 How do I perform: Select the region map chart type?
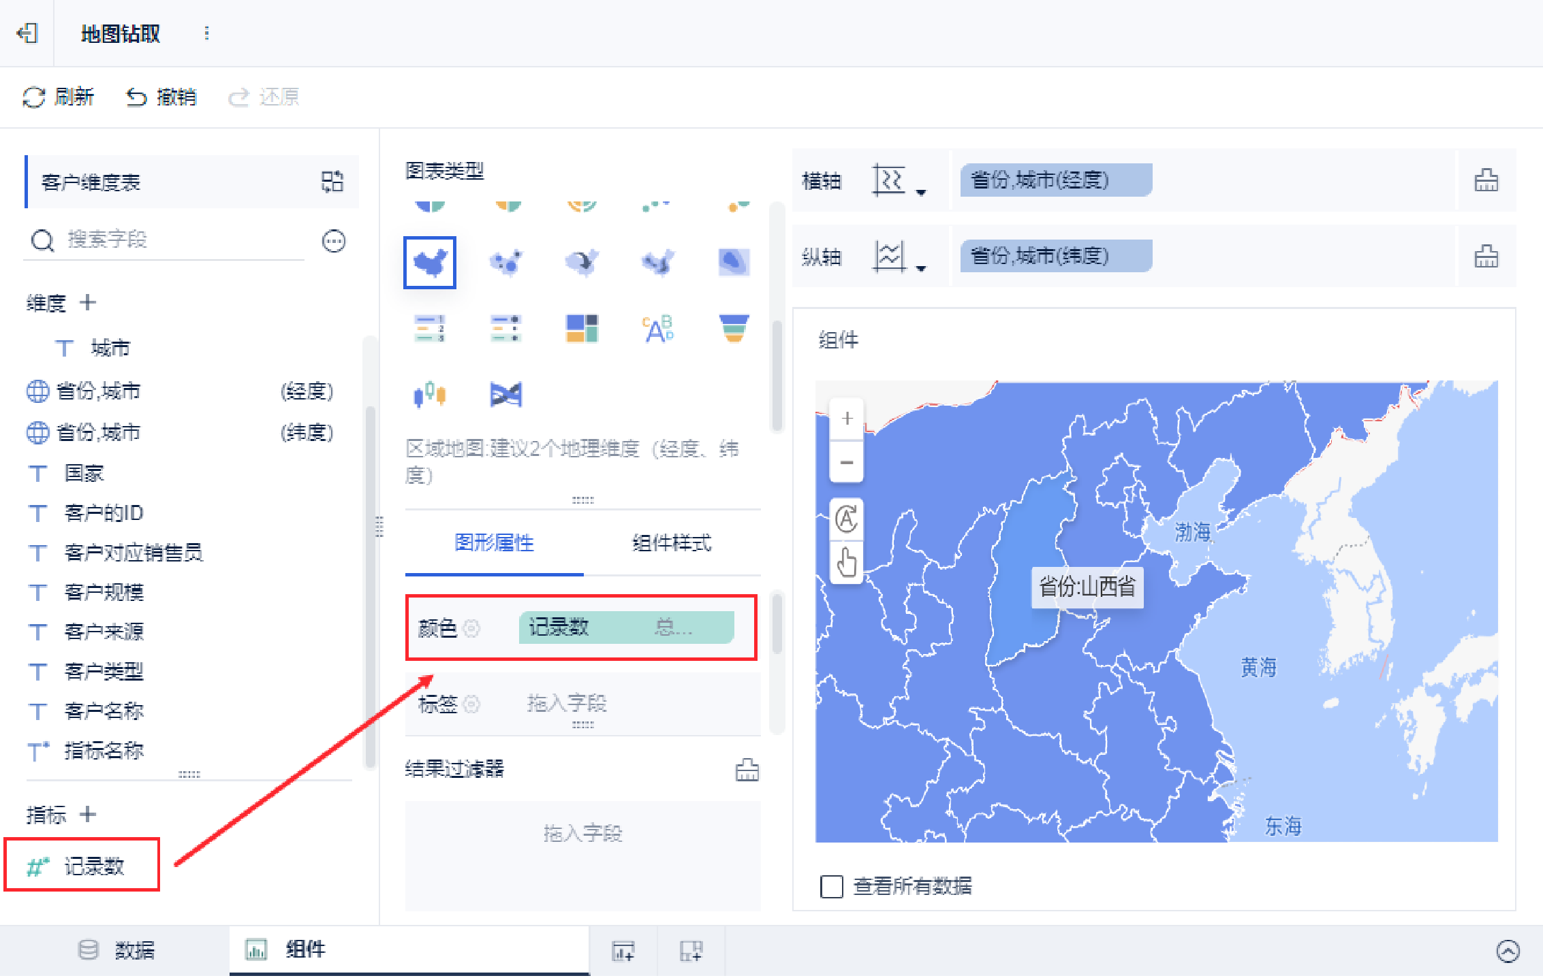point(430,263)
